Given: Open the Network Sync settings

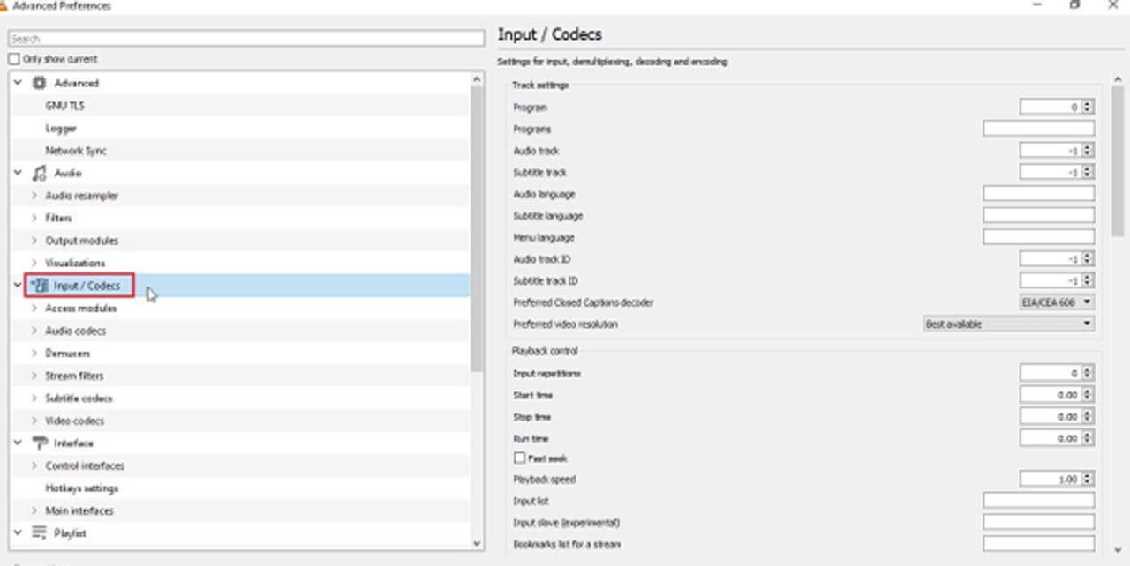Looking at the screenshot, I should (x=76, y=151).
